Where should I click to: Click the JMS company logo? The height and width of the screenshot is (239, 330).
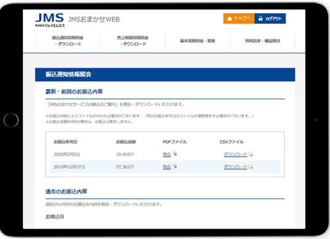point(50,20)
